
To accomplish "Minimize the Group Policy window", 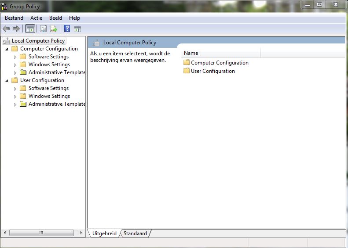I will pyautogui.click(x=308, y=5).
